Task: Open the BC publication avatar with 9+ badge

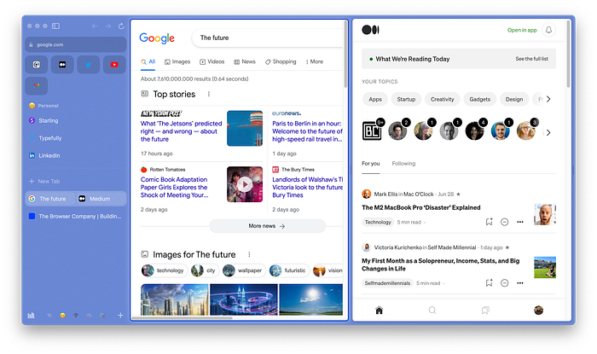Action: tap(372, 131)
